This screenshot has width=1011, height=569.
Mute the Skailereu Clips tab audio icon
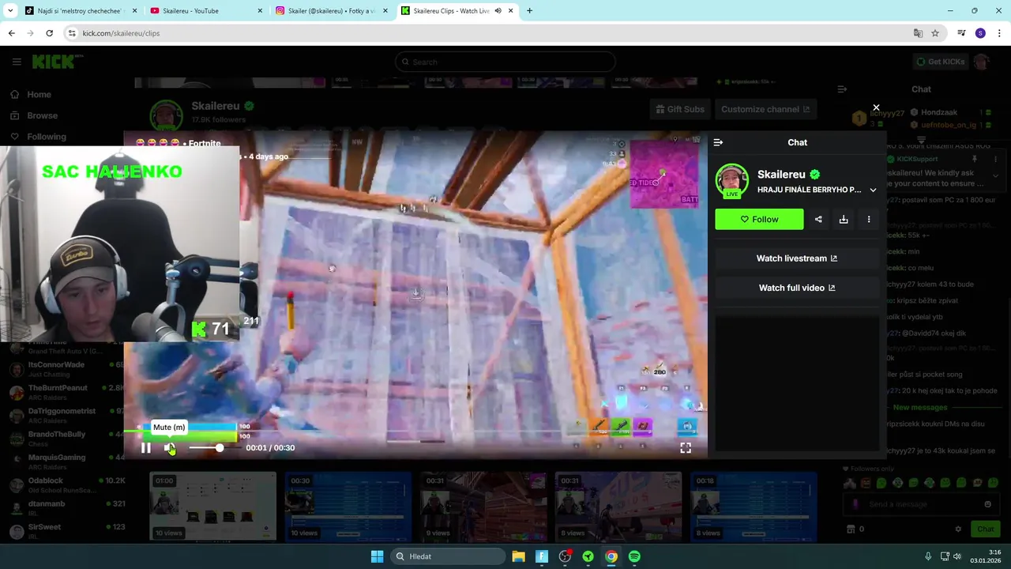[x=498, y=11]
